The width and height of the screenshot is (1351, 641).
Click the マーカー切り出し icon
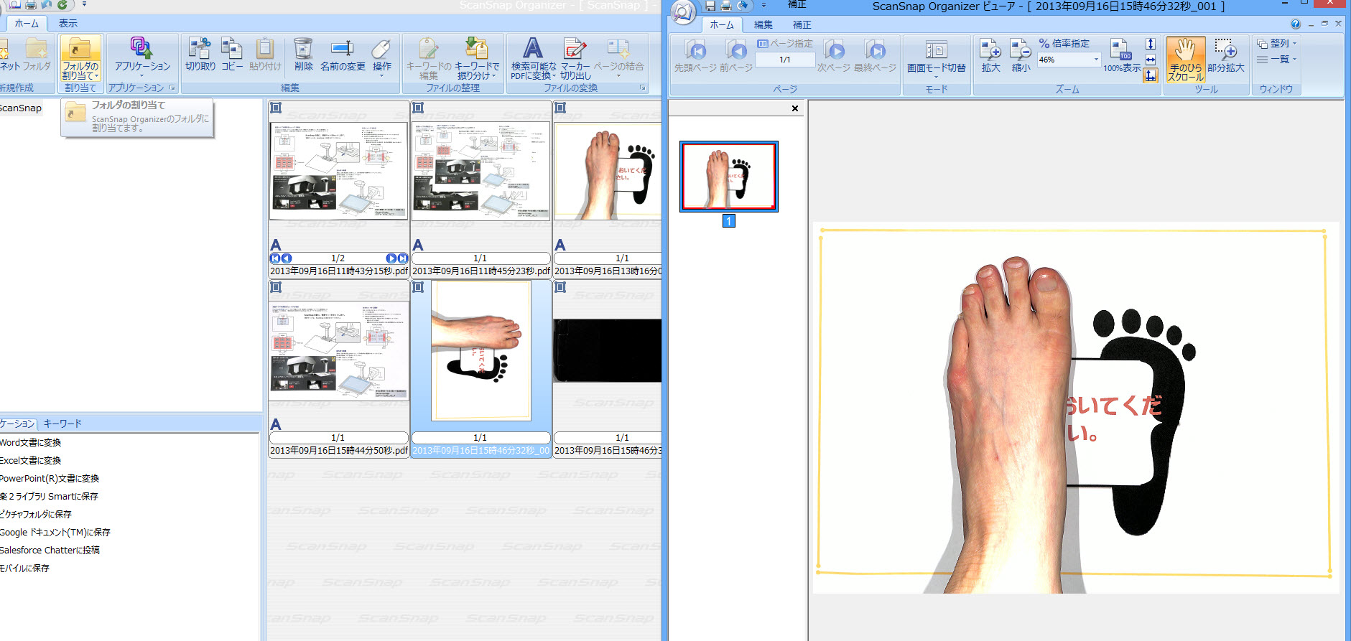575,58
